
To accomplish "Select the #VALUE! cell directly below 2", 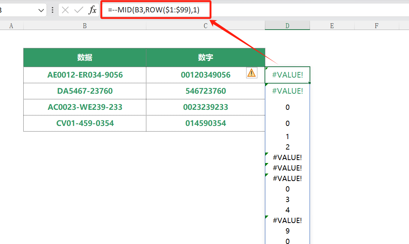I will click(287, 157).
